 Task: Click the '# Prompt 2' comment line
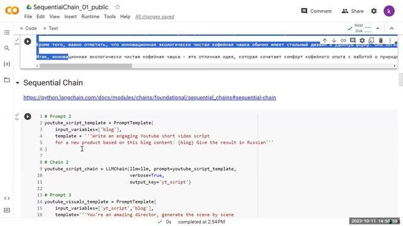pyautogui.click(x=58, y=116)
